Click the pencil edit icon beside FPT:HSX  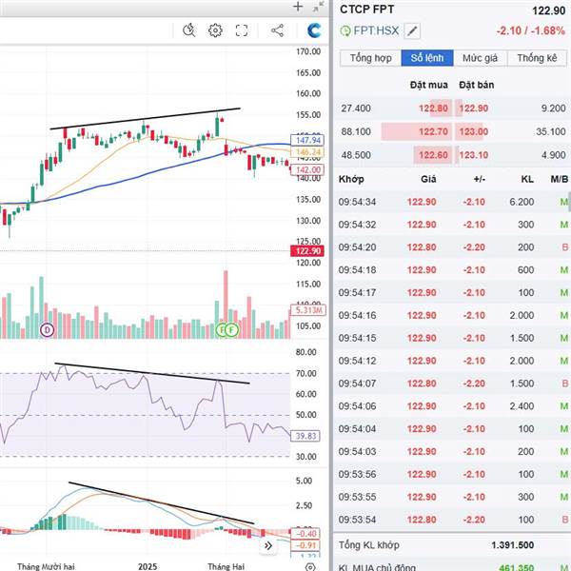(x=412, y=30)
